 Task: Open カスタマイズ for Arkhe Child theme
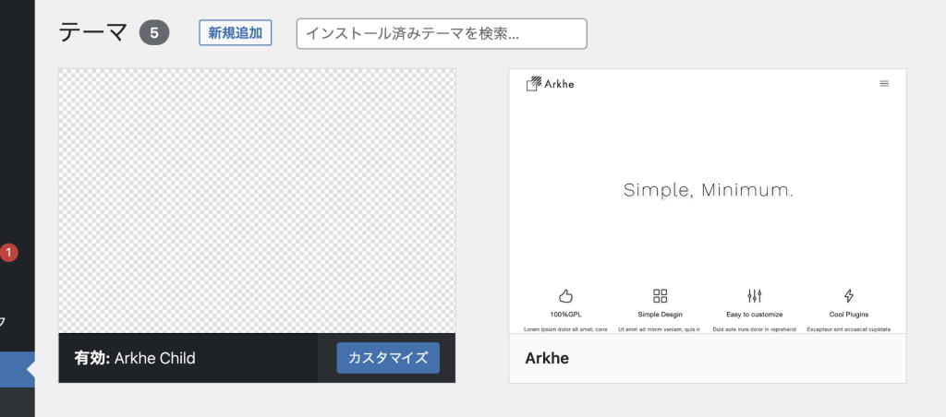coord(388,358)
